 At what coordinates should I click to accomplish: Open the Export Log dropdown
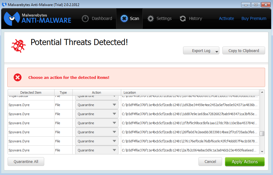201,50
